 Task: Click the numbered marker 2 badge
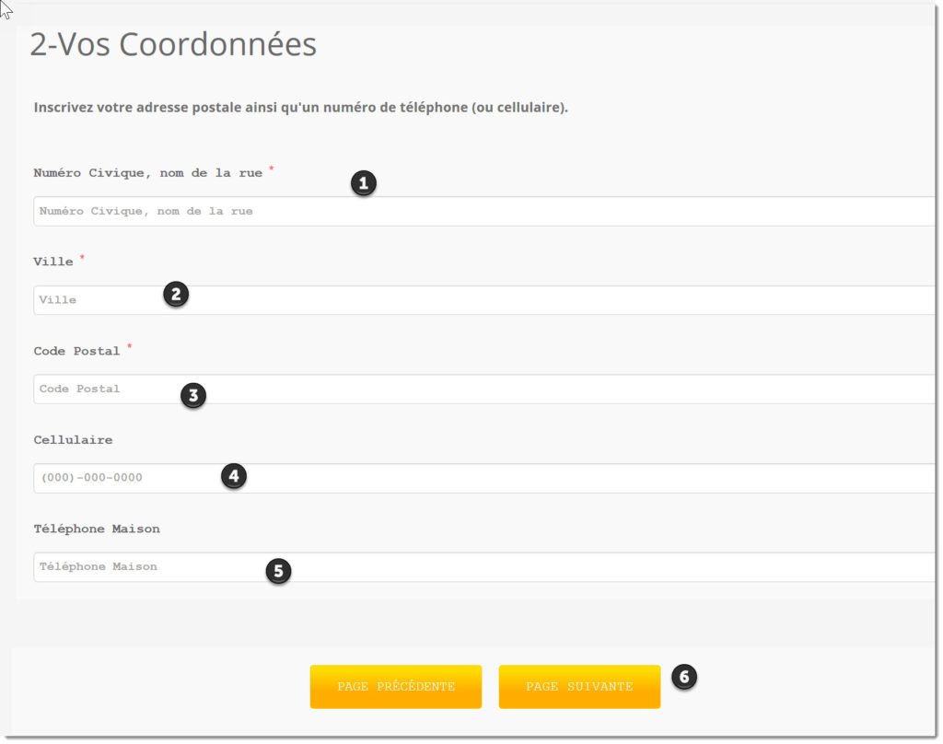tap(176, 294)
